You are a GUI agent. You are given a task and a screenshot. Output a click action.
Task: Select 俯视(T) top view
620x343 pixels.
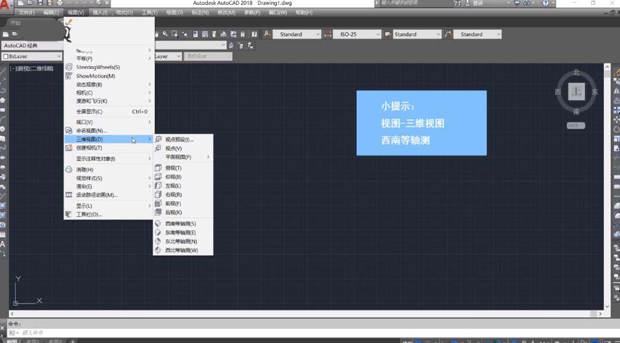(x=184, y=168)
